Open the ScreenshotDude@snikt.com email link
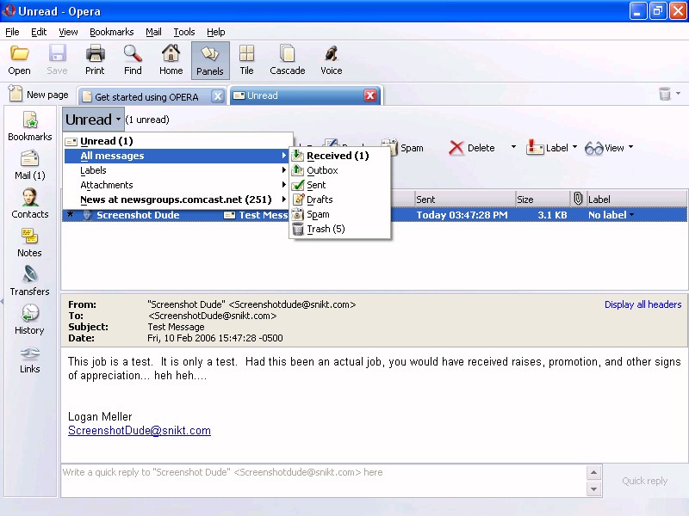Screen dimensions: 689x516 pyautogui.click(x=140, y=431)
